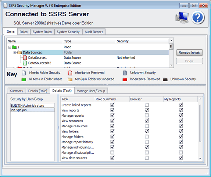Image resolution: width=211 pixels, height=177 pixels.
Task: Toggle My Reports checkbox for Manage all subscriptions
Action: (x=181, y=152)
